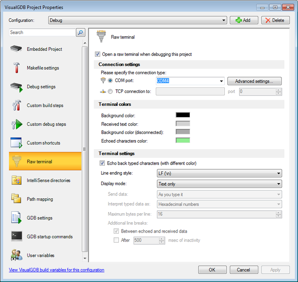Open Advanced settings for COM port
298x282 pixels.
[255, 81]
